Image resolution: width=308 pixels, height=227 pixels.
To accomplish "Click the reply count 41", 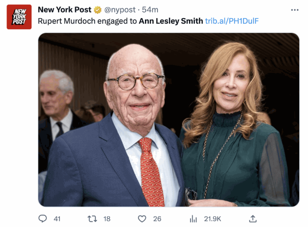I will coord(57,219).
